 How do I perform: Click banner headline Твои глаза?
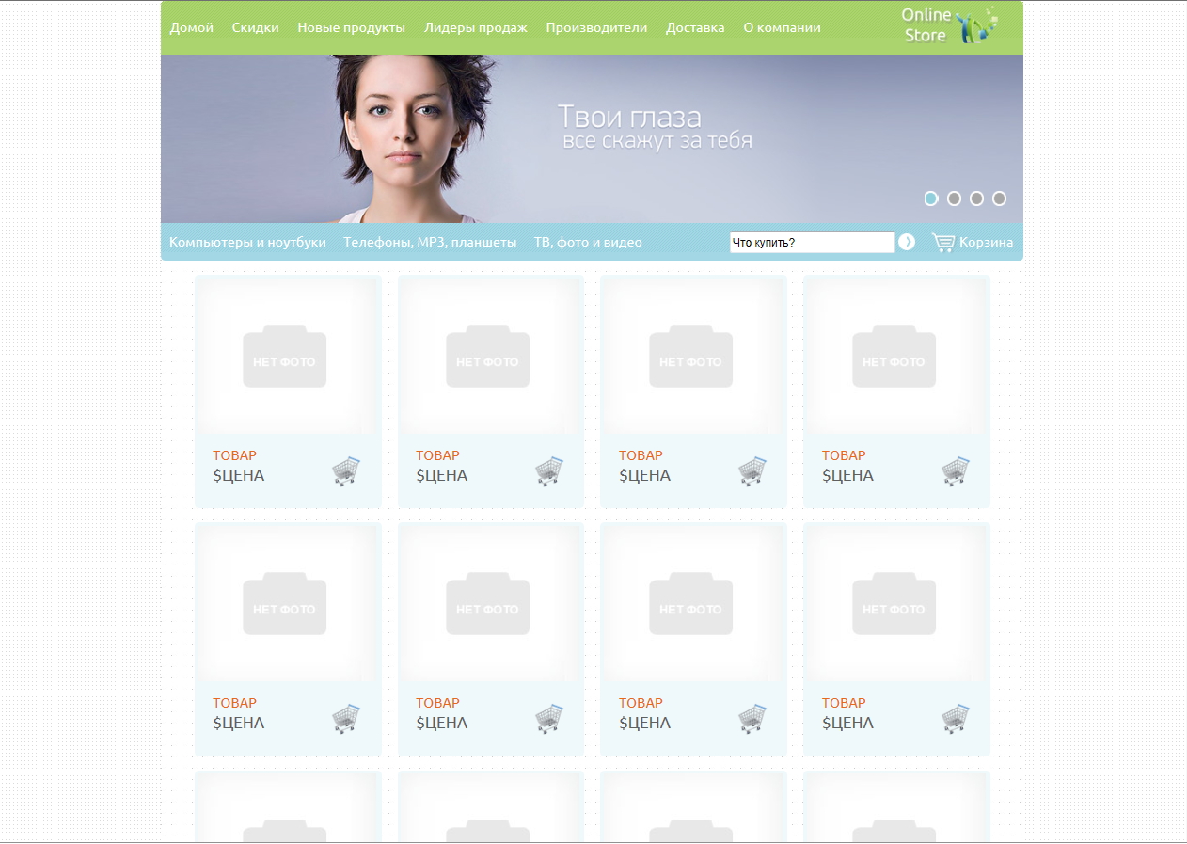629,117
